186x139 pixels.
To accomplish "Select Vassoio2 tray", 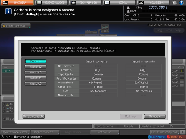I will coord(36,67).
